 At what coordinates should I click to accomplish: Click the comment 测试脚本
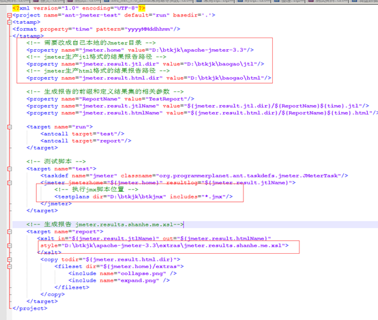pyautogui.click(x=56, y=162)
